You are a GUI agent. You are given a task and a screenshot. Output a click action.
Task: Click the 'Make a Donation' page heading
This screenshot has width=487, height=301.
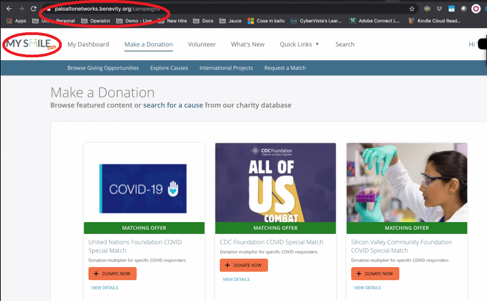[x=102, y=92]
